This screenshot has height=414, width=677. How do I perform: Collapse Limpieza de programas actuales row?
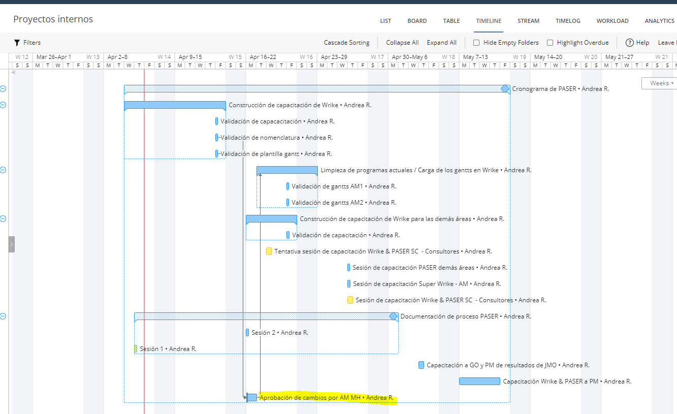[x=3, y=170]
